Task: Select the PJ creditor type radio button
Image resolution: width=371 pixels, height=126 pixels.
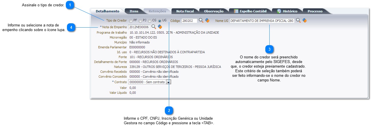Action: click(140, 21)
